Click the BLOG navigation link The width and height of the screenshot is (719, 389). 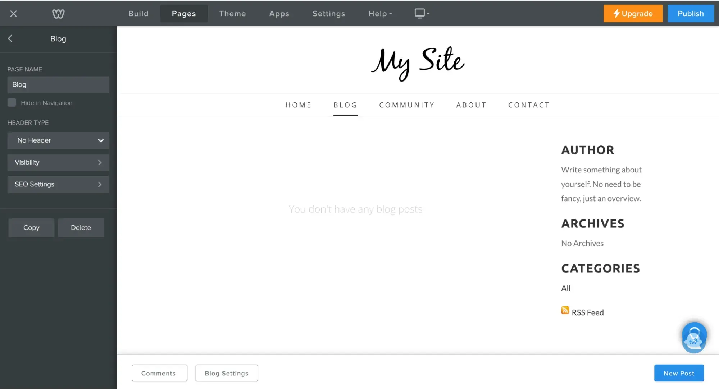[x=345, y=105]
